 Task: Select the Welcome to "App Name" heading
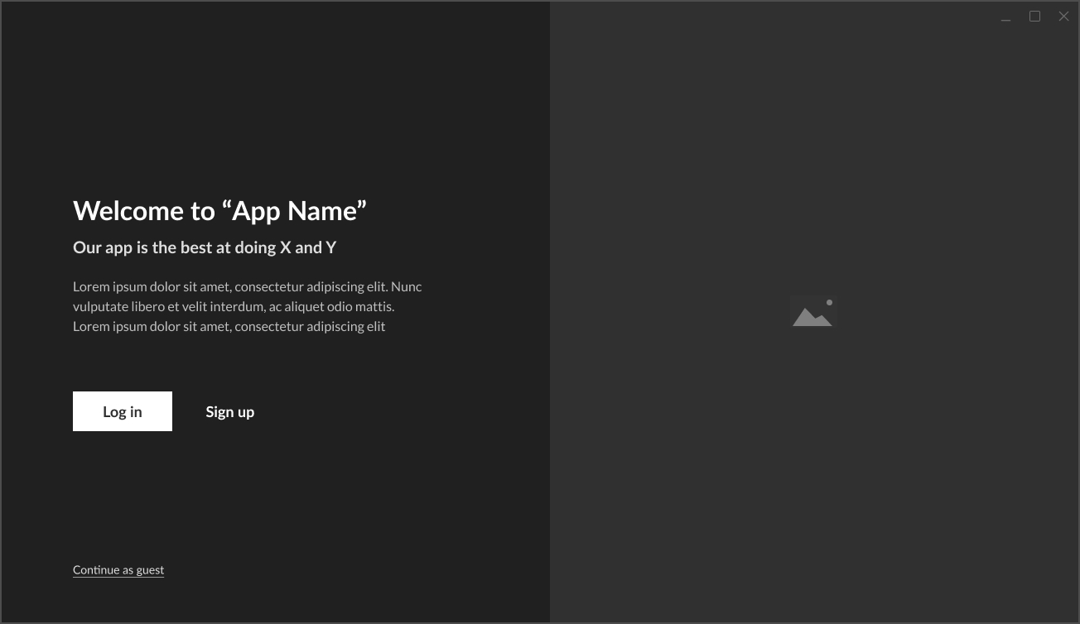(x=219, y=211)
